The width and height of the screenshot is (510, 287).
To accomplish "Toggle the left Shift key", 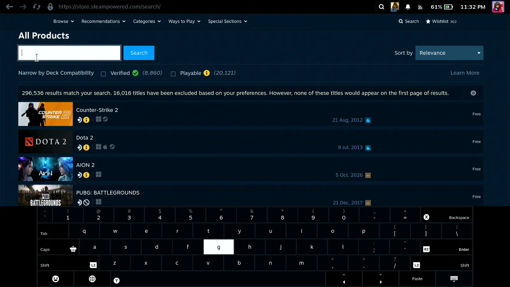I will coord(68,263).
